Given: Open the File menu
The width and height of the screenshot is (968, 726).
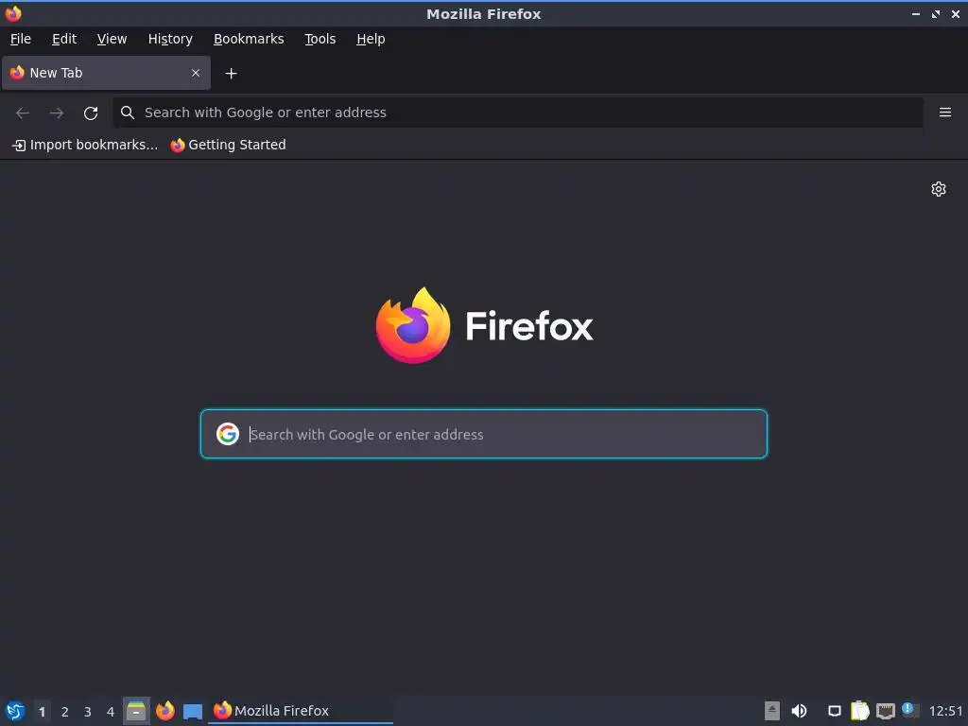Looking at the screenshot, I should 21,39.
